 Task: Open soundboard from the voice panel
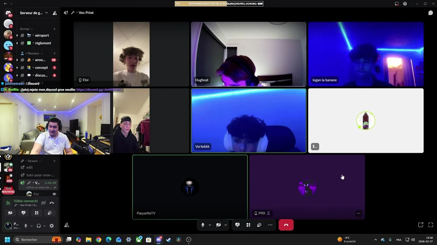point(50,213)
